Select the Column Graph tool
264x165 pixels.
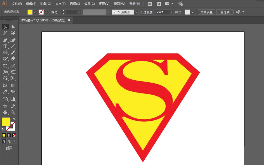(x=13, y=99)
